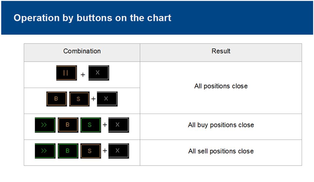Viewport: 314px width, 182px height.
Task: Click green S button in buy positions row
Action: pos(90,125)
